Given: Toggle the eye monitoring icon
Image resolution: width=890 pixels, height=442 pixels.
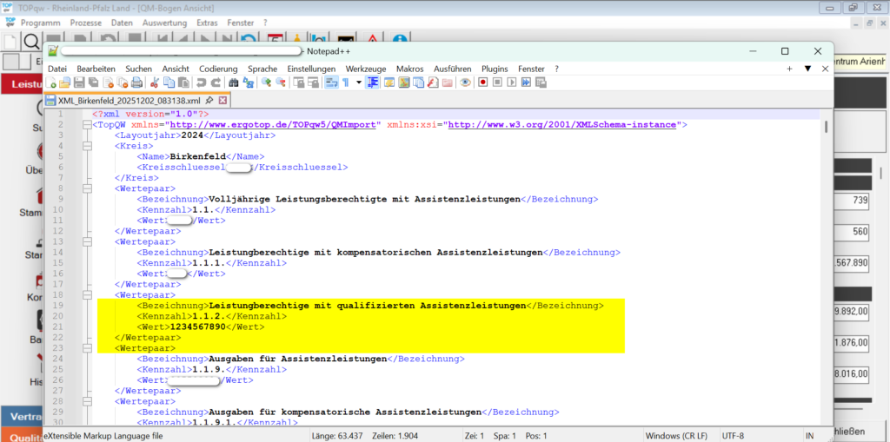Looking at the screenshot, I should tap(465, 82).
